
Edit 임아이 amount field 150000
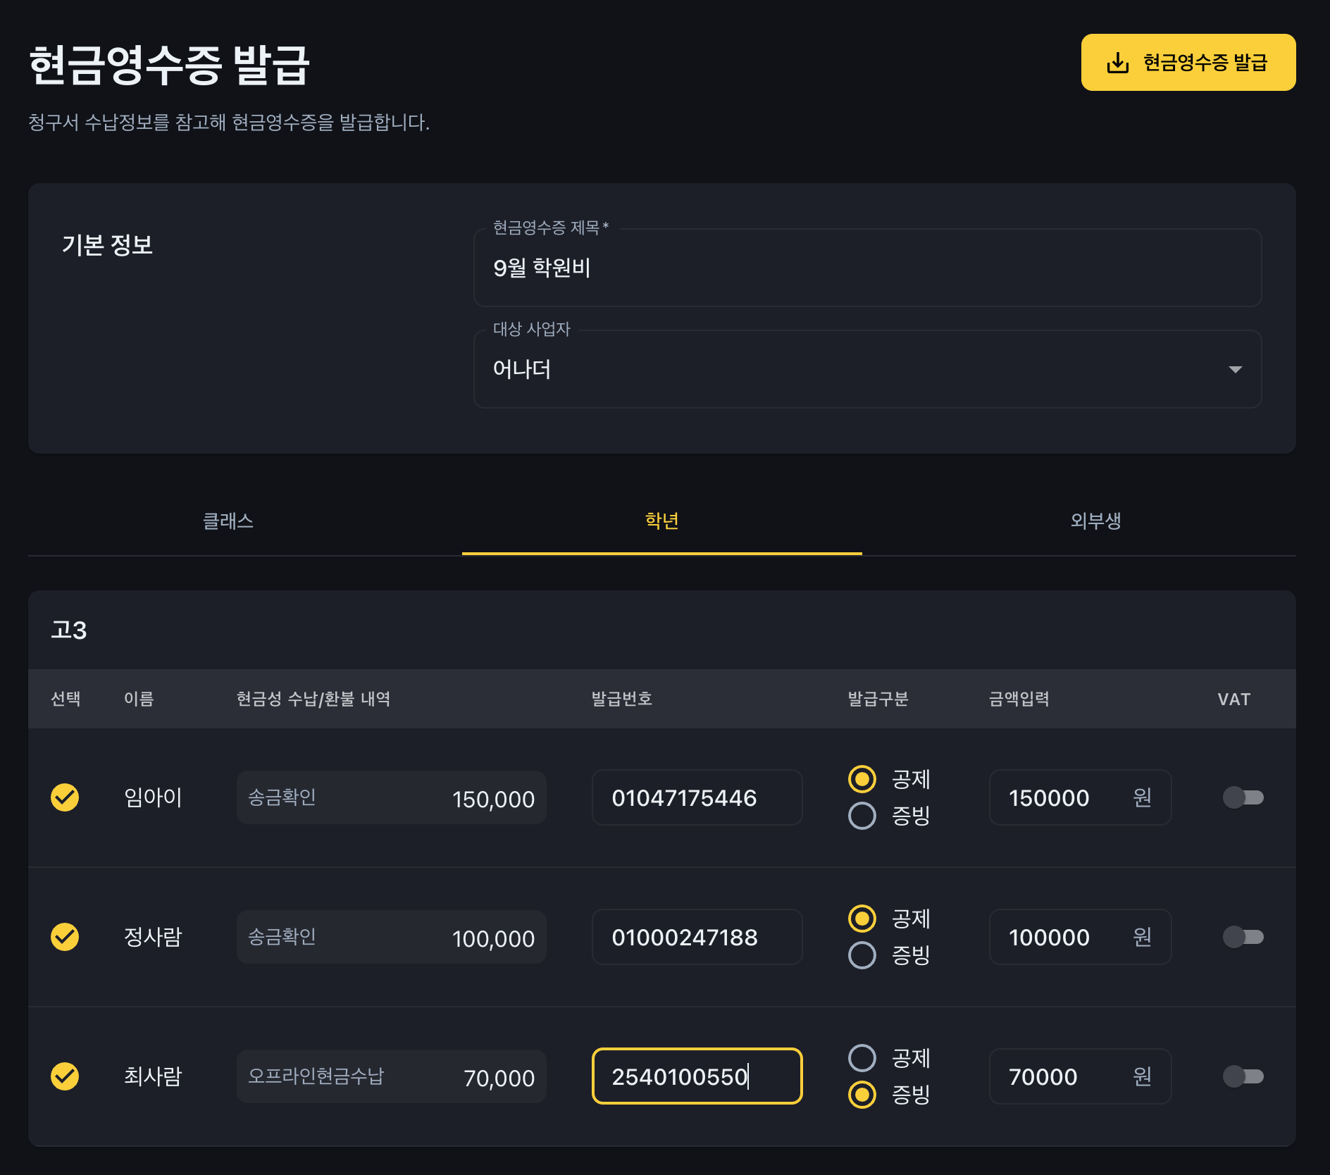[1081, 797]
